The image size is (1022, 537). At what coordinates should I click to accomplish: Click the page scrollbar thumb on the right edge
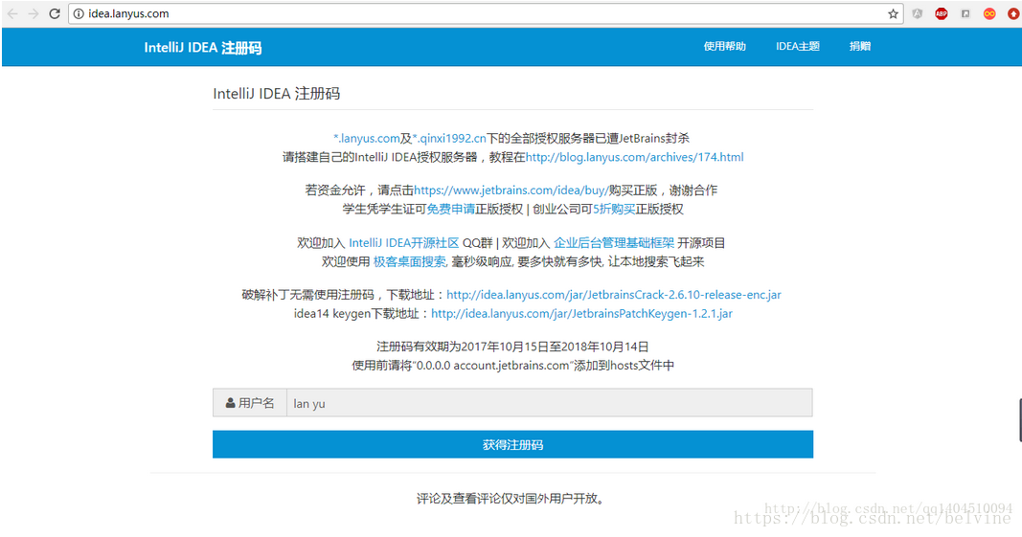point(1020,420)
